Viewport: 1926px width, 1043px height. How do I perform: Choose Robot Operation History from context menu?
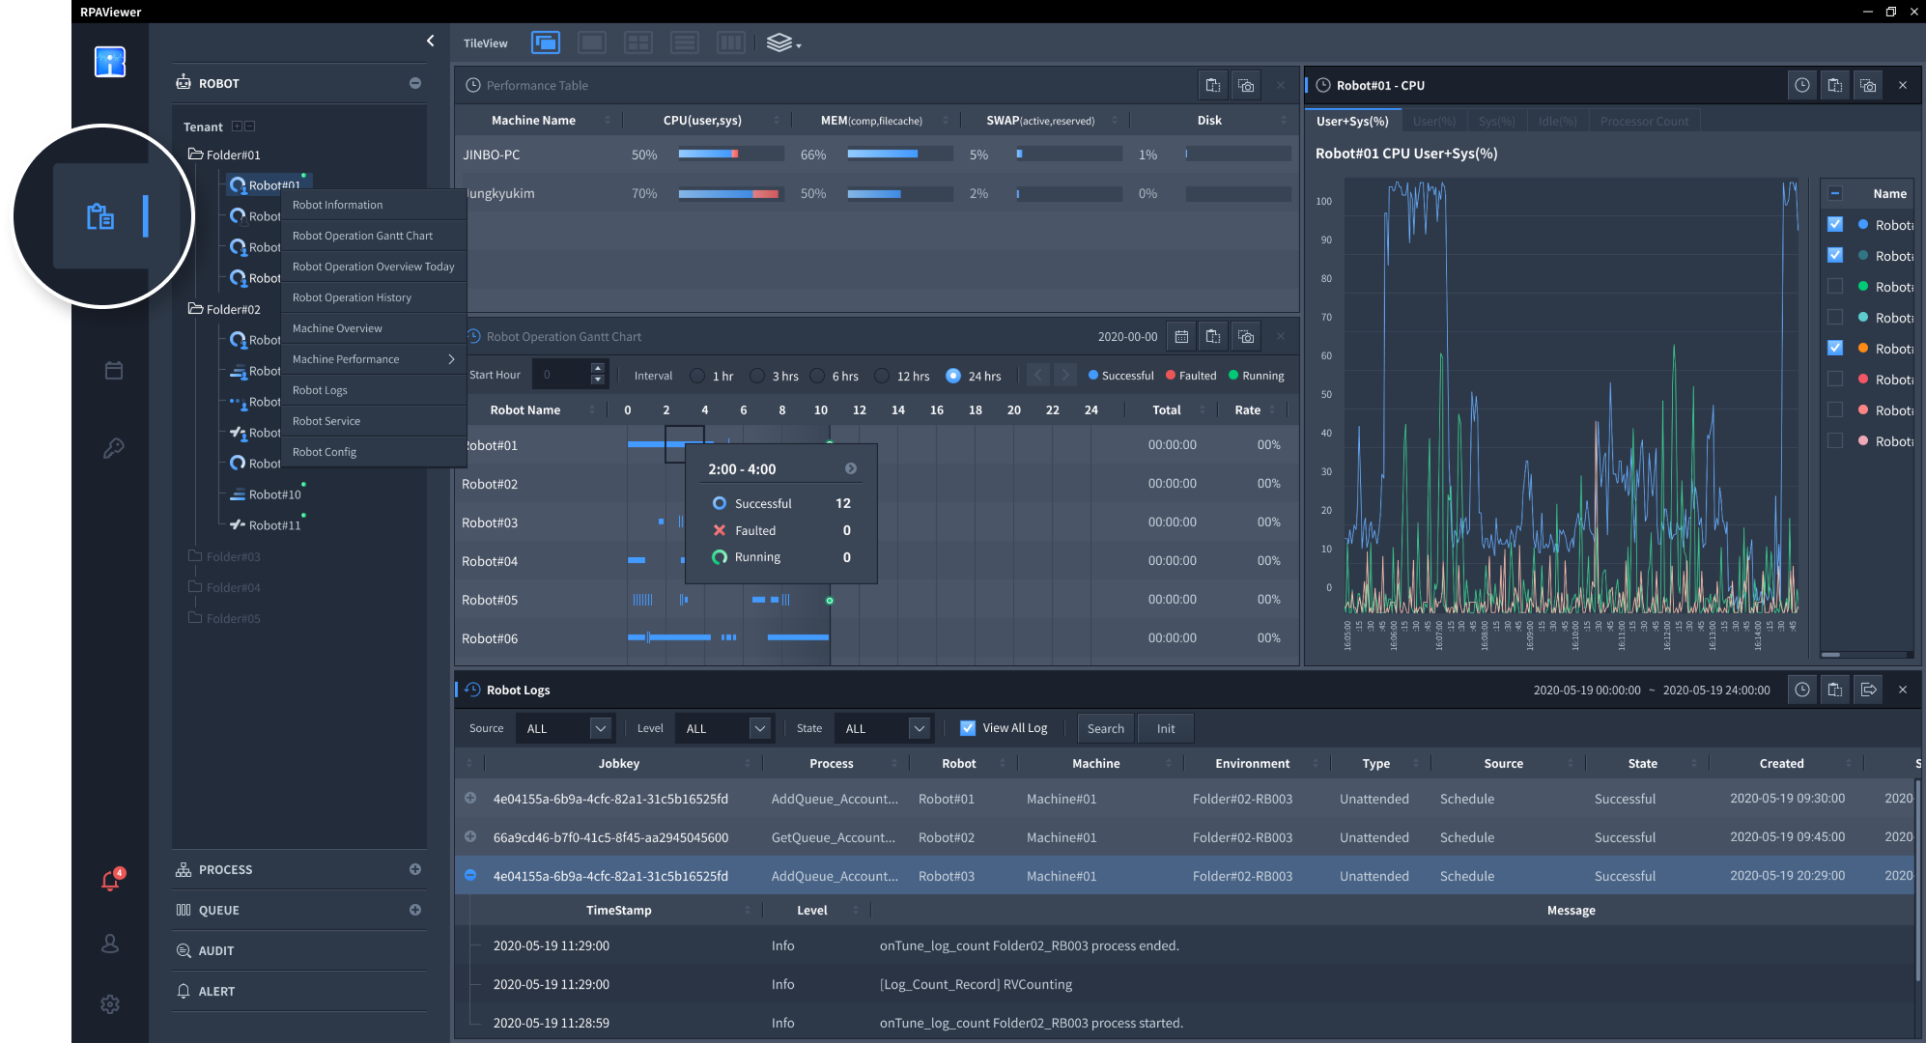[x=352, y=297]
